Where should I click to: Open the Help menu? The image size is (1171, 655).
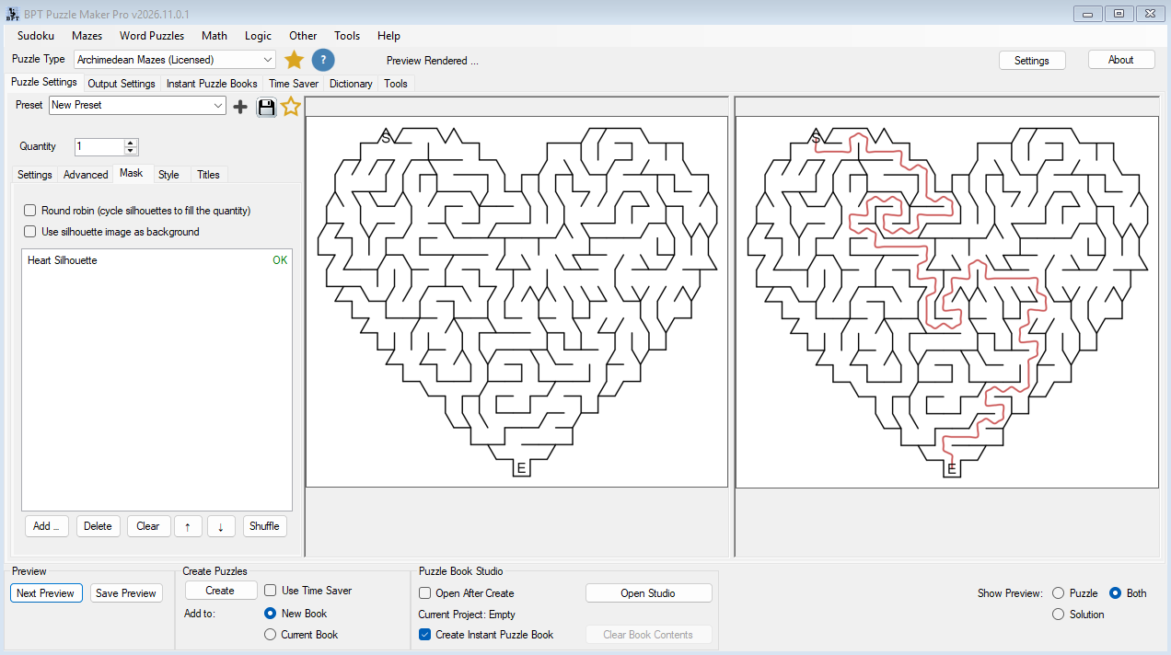tap(388, 36)
